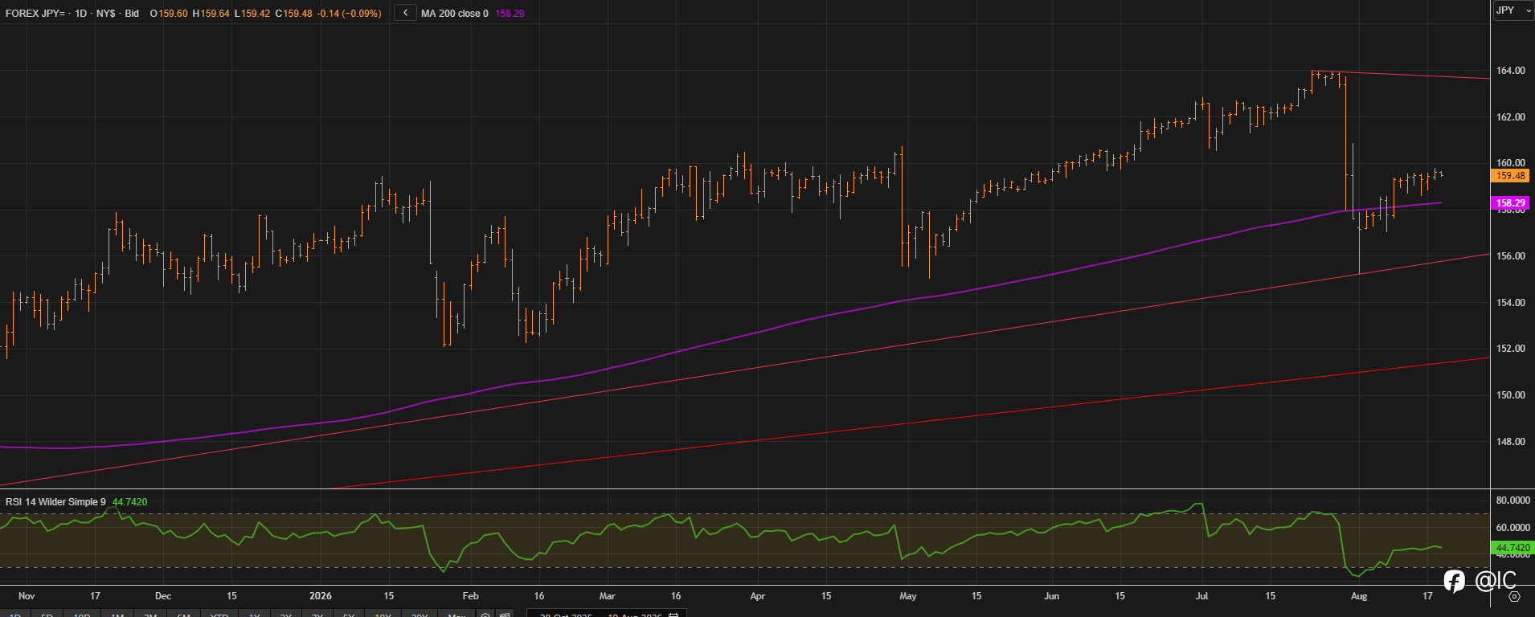
Task: Click the date range field at the bottom
Action: (606, 614)
